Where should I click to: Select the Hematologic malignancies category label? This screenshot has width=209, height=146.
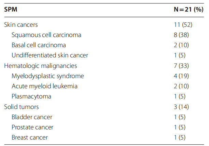[x=40, y=66]
